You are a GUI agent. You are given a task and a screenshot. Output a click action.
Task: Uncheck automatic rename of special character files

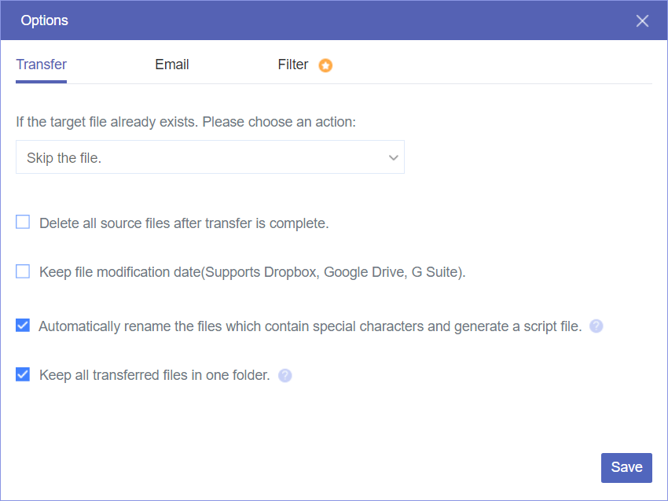(x=23, y=326)
